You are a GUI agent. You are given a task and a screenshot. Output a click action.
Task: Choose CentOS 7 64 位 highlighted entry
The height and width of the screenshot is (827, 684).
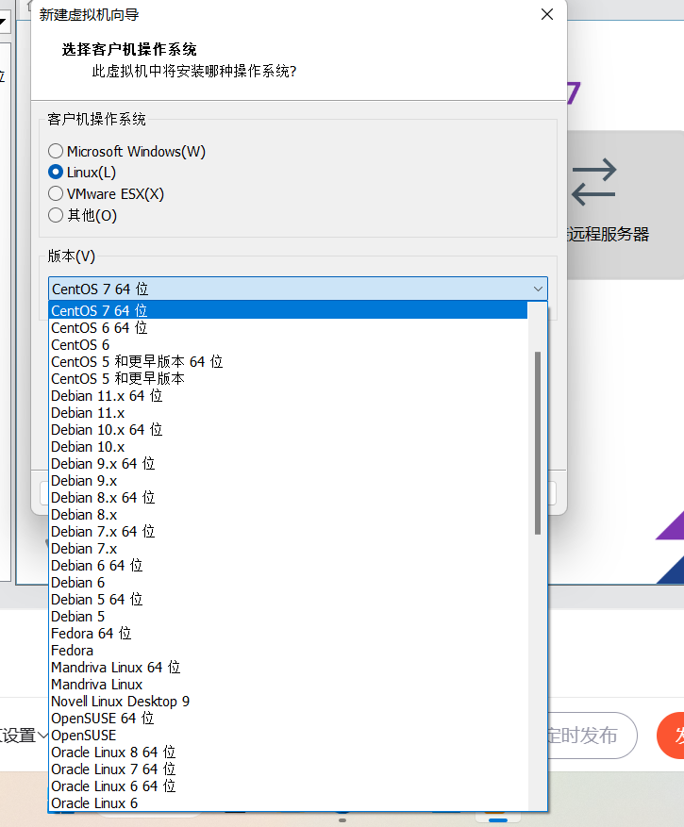click(x=288, y=310)
